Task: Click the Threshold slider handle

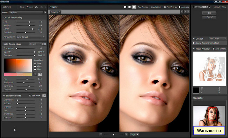Action: tap(26, 32)
